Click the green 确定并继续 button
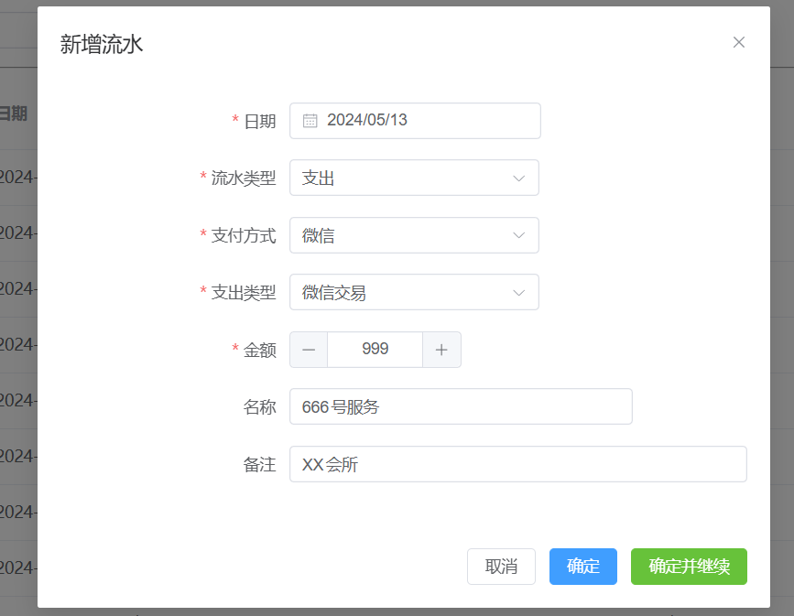Image resolution: width=794 pixels, height=616 pixels. pyautogui.click(x=689, y=566)
